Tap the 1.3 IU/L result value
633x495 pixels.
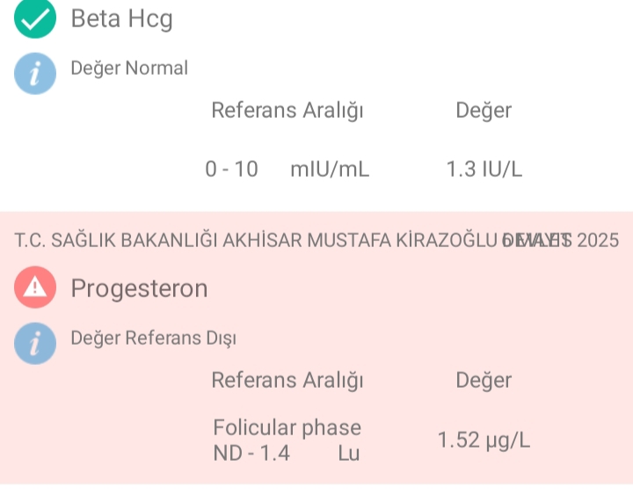pyautogui.click(x=484, y=169)
